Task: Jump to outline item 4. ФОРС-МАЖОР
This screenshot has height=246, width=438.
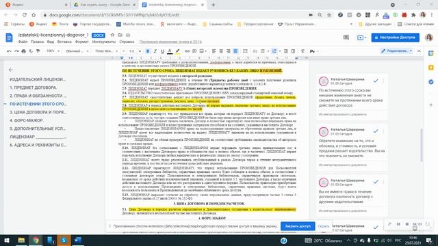Action: [27, 120]
